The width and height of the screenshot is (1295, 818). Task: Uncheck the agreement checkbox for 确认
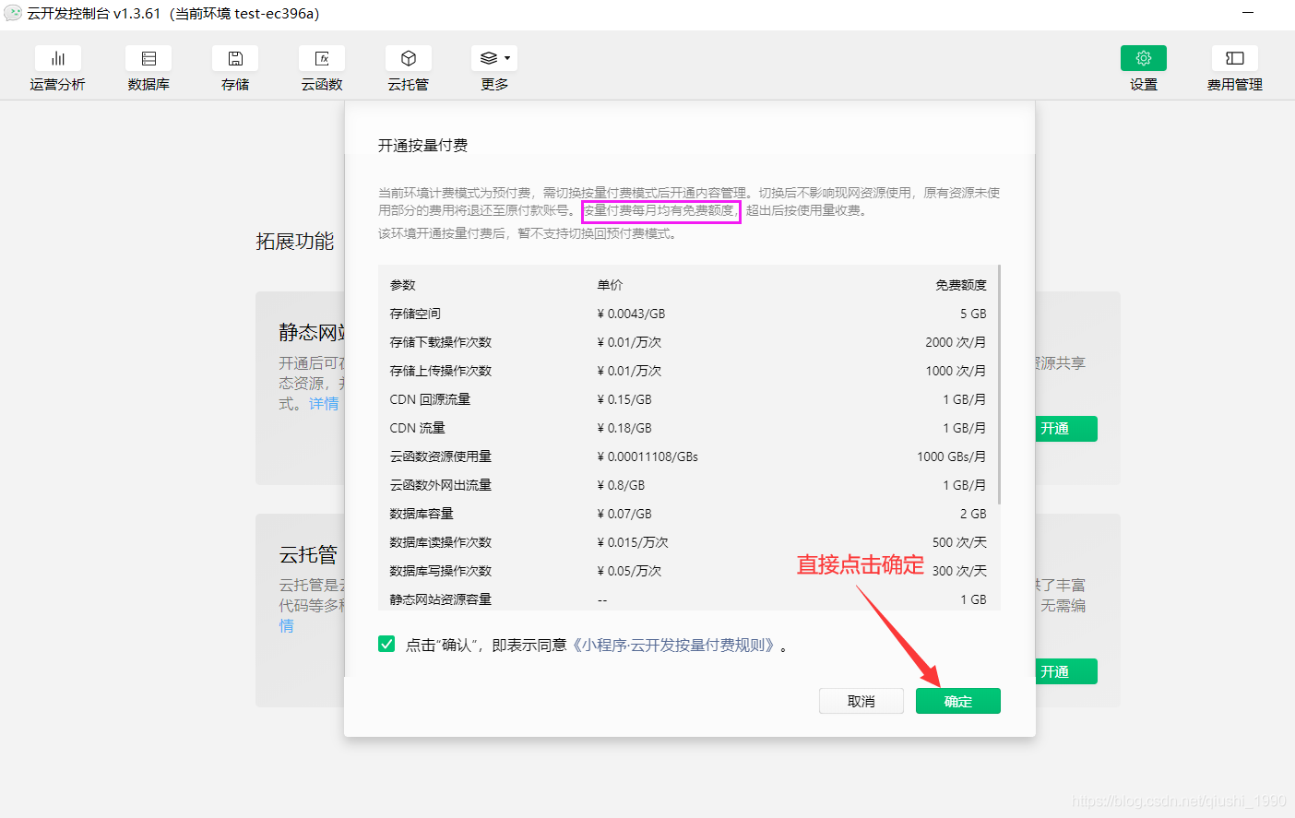click(386, 644)
